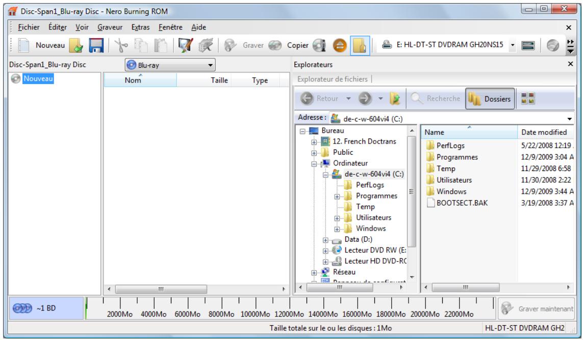Viewport: 583px width, 340px height.
Task: Toggle the Dossiers folder pane button
Action: tap(490, 99)
